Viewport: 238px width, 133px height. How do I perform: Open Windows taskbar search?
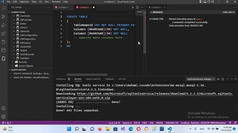77,129
